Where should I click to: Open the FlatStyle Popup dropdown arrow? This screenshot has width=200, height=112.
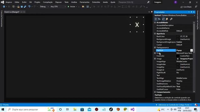pos(192,50)
